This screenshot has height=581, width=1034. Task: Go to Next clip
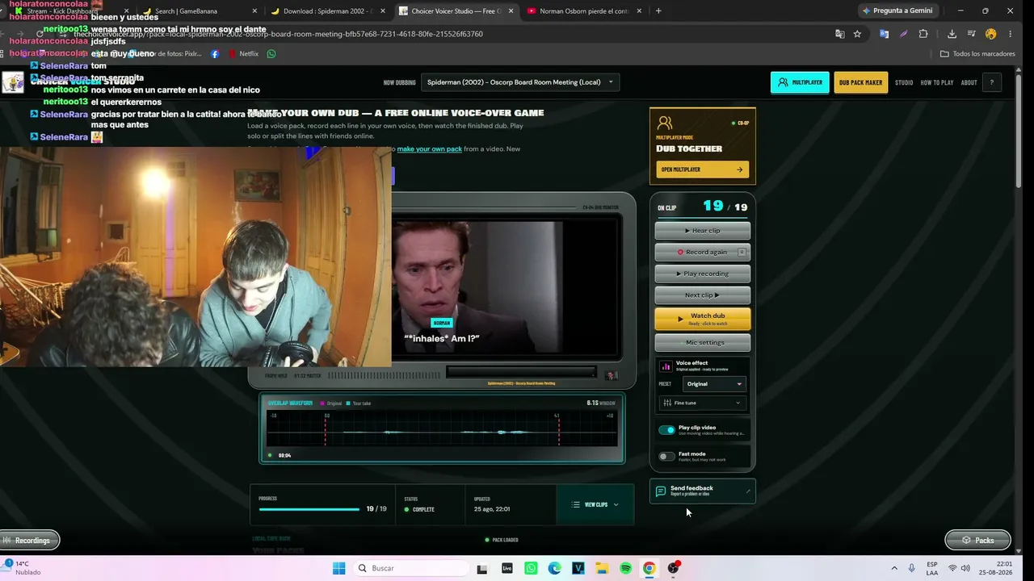tap(703, 295)
